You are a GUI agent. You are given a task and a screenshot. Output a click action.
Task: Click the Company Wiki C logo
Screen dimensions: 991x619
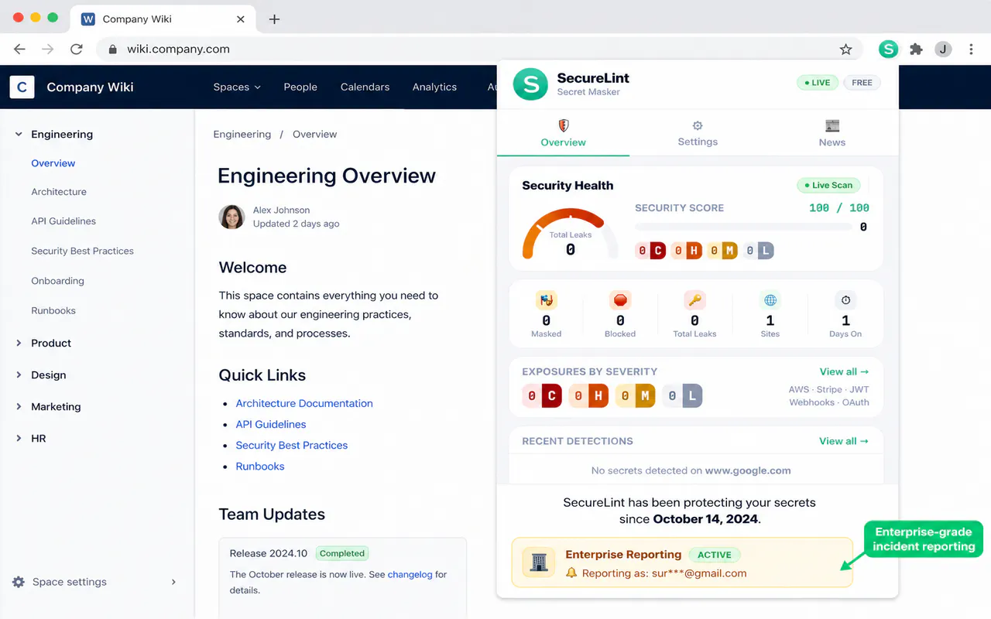pos(22,87)
